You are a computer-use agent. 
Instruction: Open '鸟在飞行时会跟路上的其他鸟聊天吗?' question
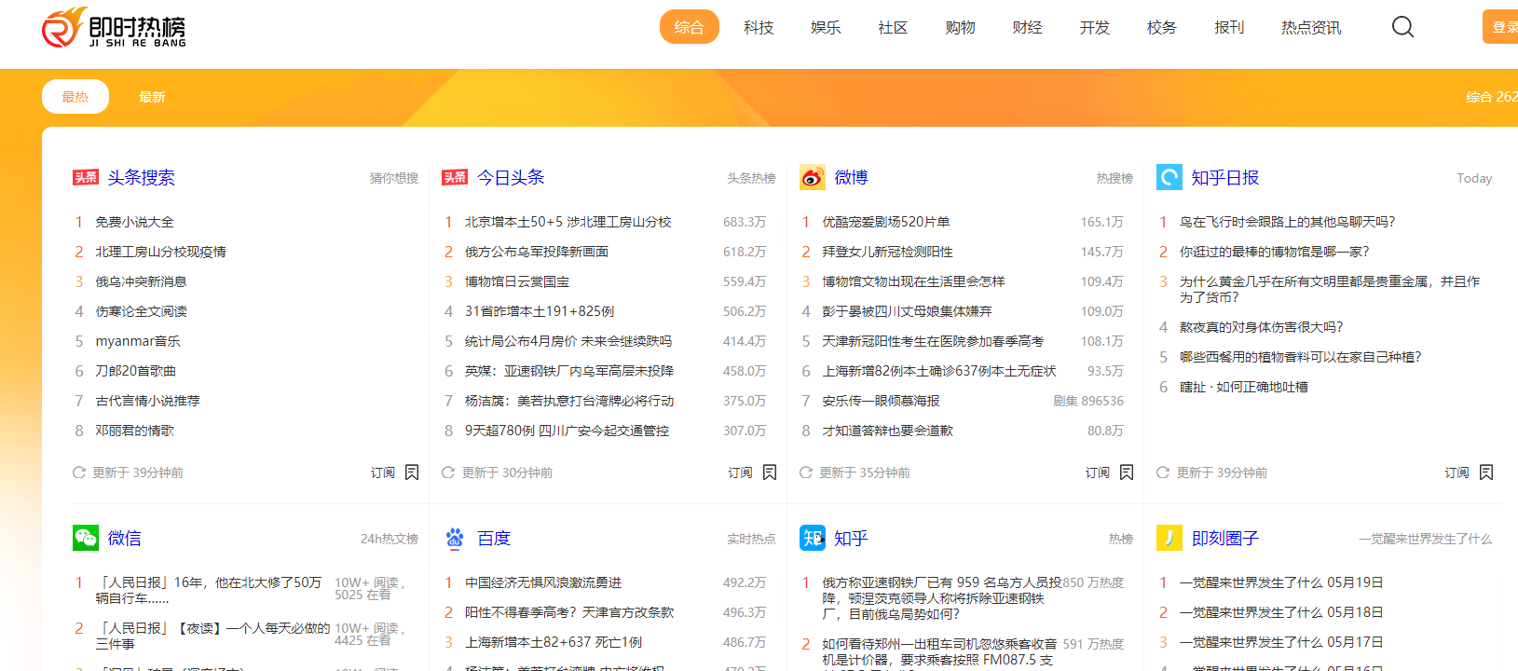[x=1288, y=222]
